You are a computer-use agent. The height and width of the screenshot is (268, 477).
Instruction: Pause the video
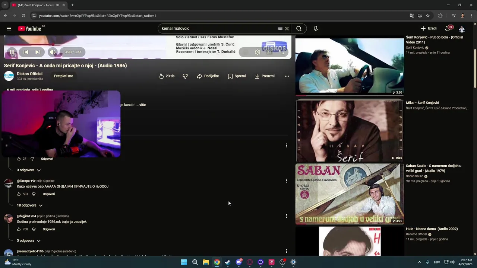[12, 52]
